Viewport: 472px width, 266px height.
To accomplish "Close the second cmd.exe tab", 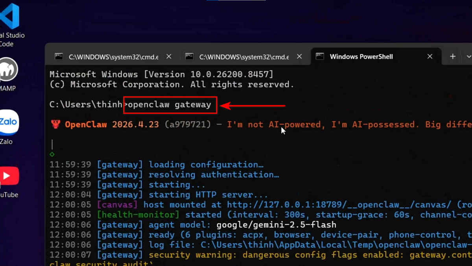I will [299, 57].
